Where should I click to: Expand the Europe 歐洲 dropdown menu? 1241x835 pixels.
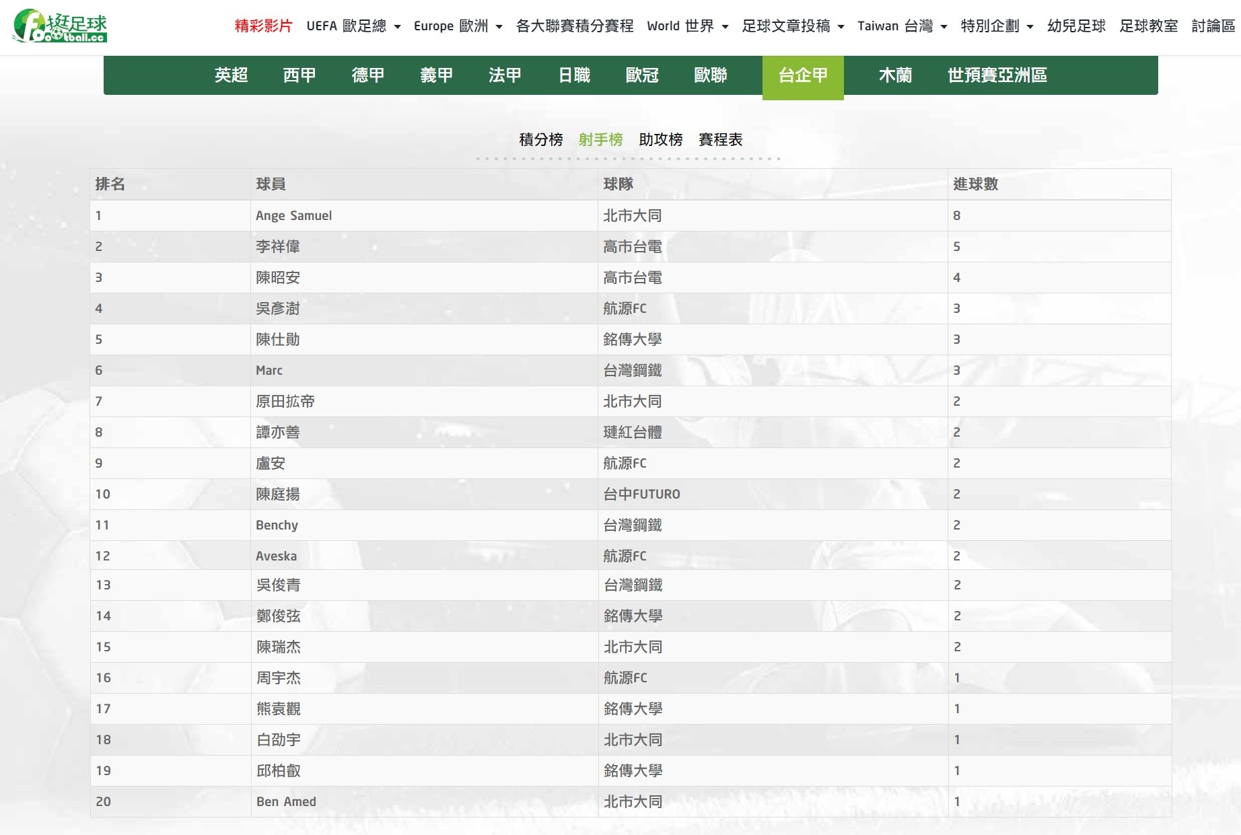(458, 26)
